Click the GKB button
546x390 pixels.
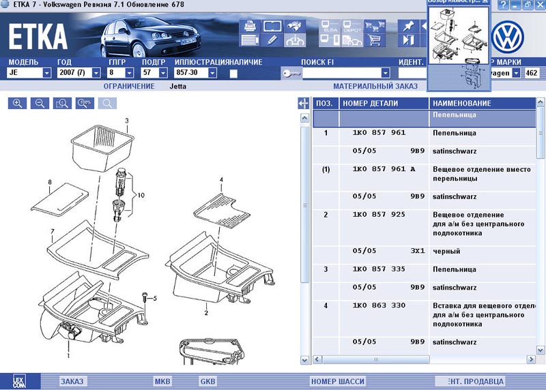(208, 381)
